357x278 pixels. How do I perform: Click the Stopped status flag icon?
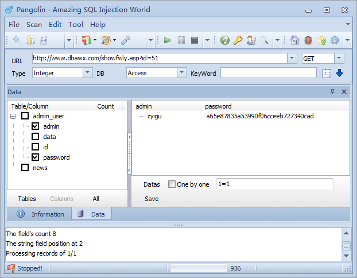pyautogui.click(x=11, y=268)
